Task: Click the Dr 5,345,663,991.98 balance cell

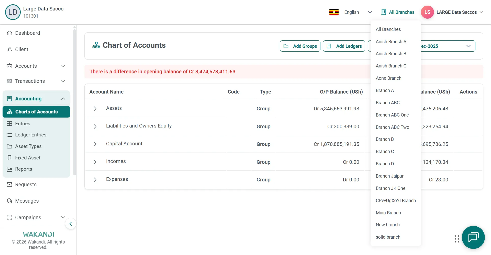Action: (336, 109)
